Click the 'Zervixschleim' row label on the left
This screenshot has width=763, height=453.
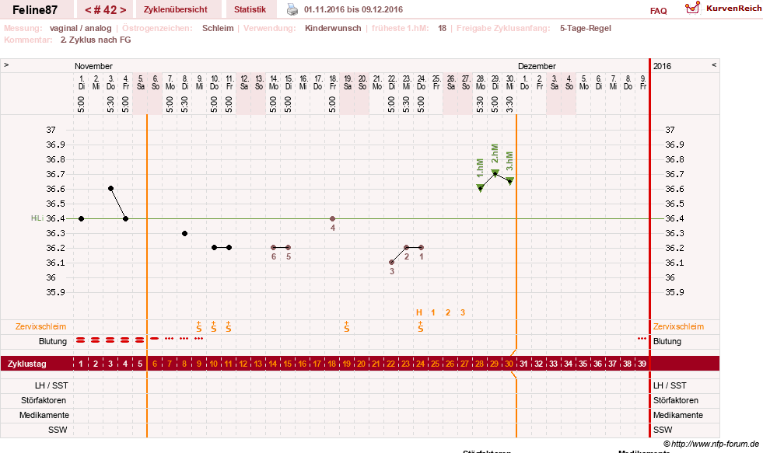tap(40, 326)
